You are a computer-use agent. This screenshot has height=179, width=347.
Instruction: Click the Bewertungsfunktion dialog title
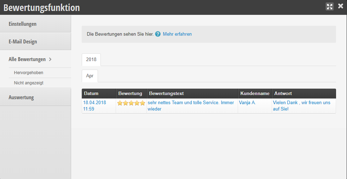pos(42,7)
